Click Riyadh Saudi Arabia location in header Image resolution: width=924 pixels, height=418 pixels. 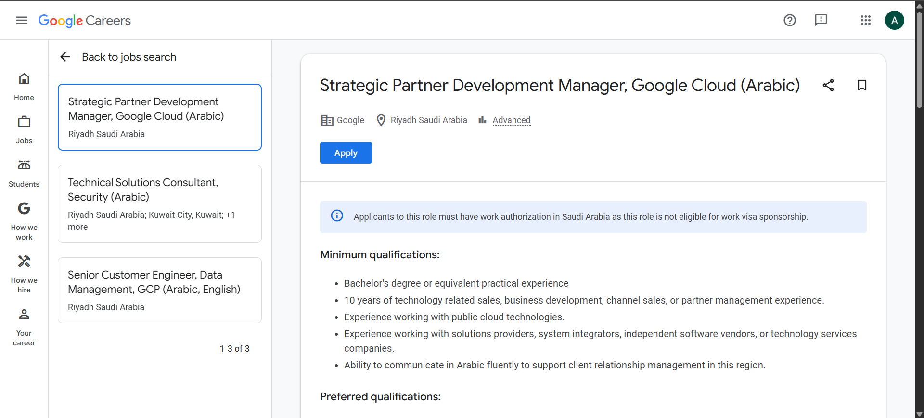pos(429,120)
